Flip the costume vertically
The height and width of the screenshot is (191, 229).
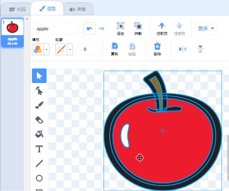click(200, 49)
